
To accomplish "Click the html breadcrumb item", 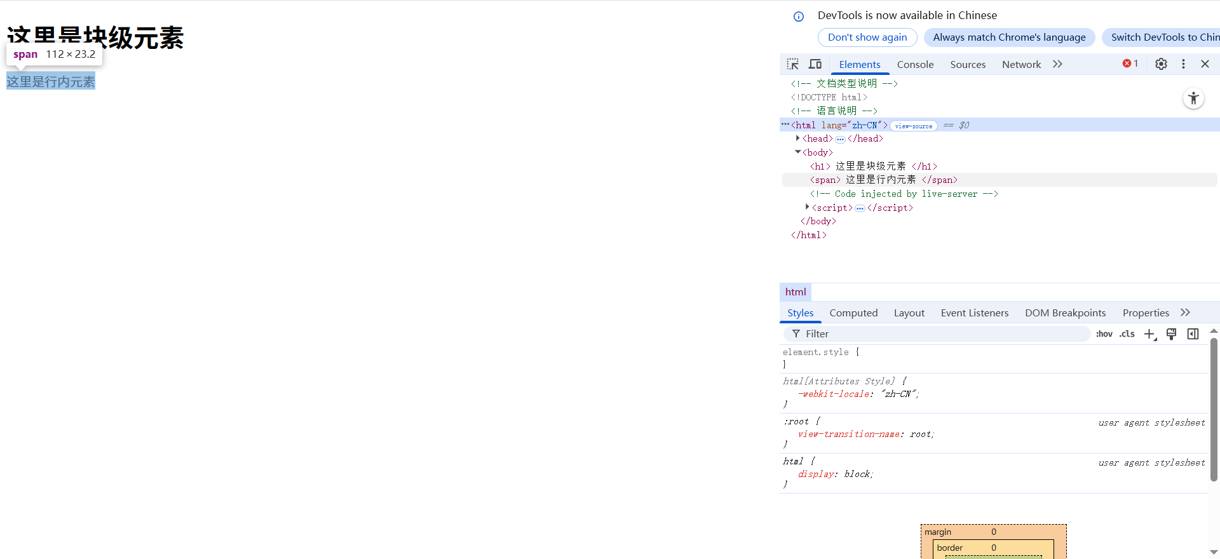I will [796, 292].
